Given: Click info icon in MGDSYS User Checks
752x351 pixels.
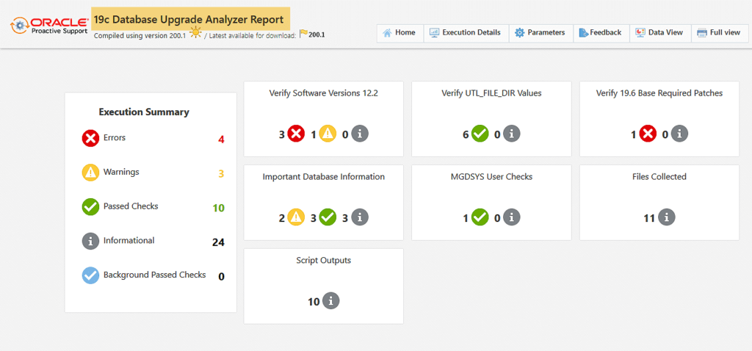Looking at the screenshot, I should 512,217.
